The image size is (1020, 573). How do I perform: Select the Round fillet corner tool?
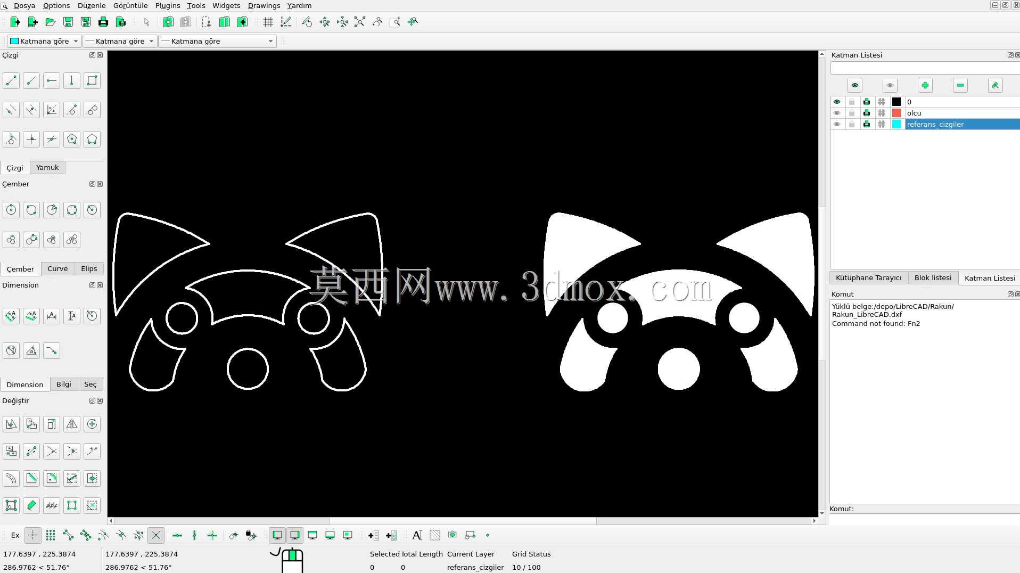tap(52, 478)
